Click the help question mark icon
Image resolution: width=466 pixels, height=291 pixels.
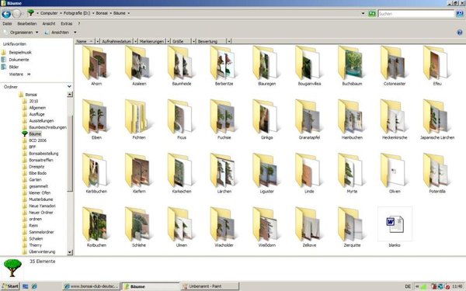point(460,33)
